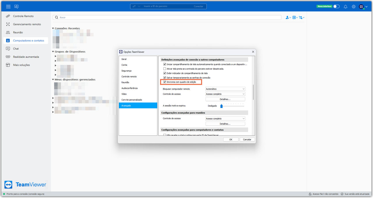Click the Realidade aumentada headset icon
This screenshot has height=198, width=373.
point(8,57)
